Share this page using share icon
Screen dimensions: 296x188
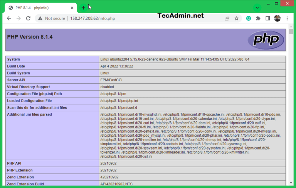227,18
